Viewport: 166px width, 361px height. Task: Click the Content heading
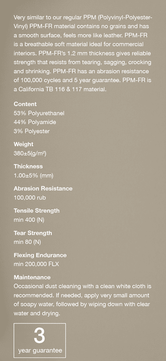tap(25, 104)
